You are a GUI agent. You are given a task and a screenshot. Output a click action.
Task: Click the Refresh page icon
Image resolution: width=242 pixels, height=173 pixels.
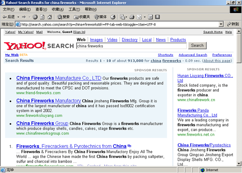42,17
